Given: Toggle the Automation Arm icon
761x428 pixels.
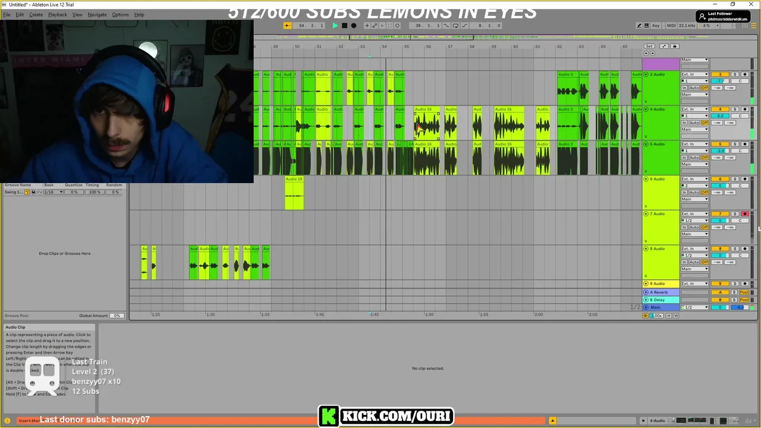Looking at the screenshot, I should pyautogui.click(x=375, y=26).
